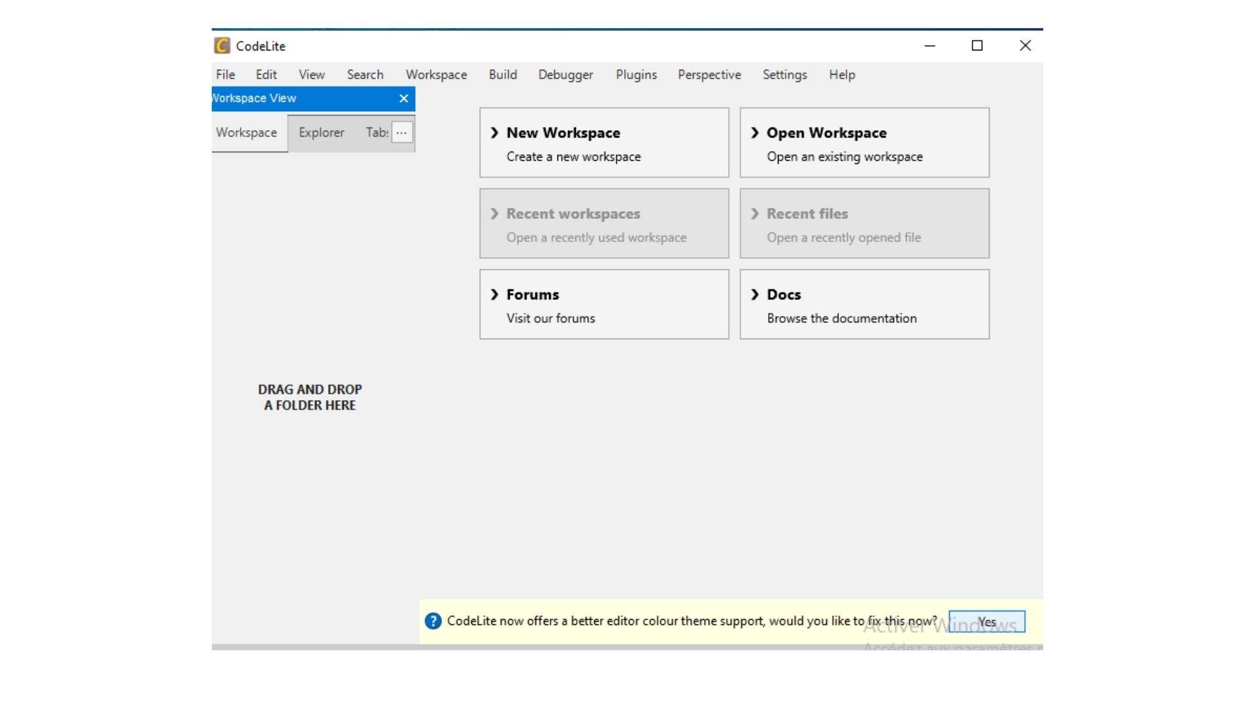The height and width of the screenshot is (706, 1255).
Task: Click the chevron beside Recent workspaces
Action: [x=495, y=214]
